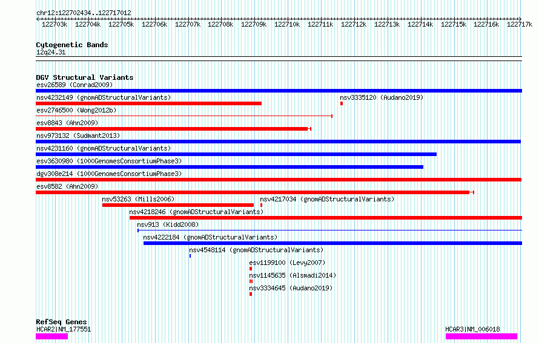Image resolution: width=539 pixels, height=343 pixels.
Task: Select the 12q24.31 band label
Action: 51,52
